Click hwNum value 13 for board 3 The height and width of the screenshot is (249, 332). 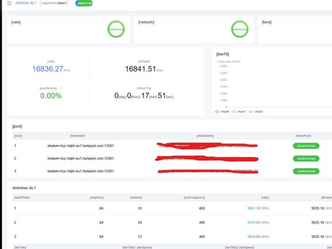(140, 237)
